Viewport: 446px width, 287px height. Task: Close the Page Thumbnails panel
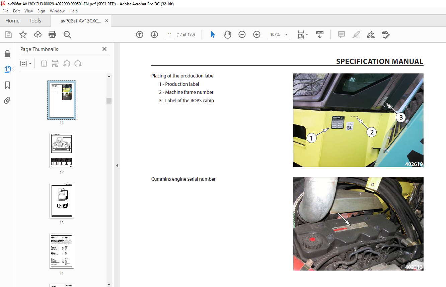[x=104, y=49]
